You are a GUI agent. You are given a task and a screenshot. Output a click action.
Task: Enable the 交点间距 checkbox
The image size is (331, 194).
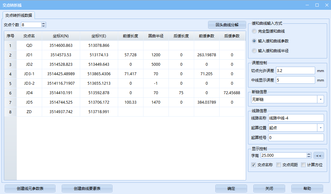pyautogui.click(x=278, y=165)
